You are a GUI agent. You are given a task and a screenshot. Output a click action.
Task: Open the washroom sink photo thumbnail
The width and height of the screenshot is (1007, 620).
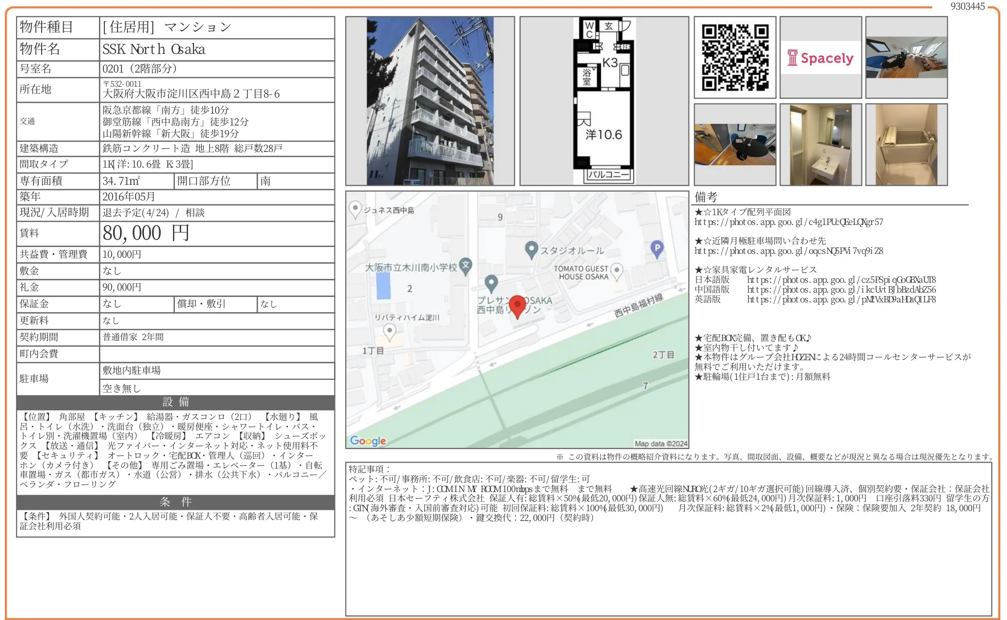point(820,145)
